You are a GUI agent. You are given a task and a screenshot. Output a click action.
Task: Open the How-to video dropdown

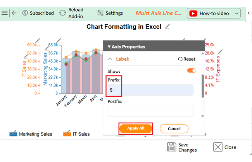click(x=214, y=13)
